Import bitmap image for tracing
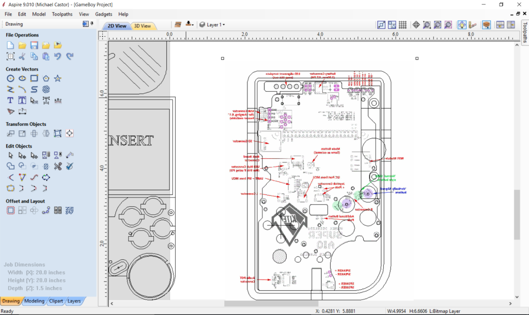 [x=58, y=45]
